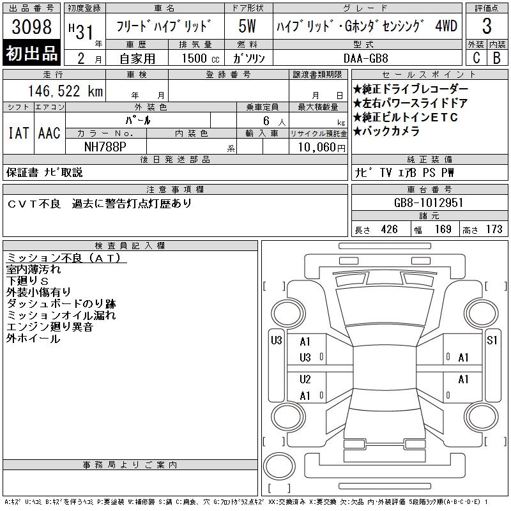Click the model code DAA-GB8
This screenshot has width=511, height=511.
click(x=367, y=57)
